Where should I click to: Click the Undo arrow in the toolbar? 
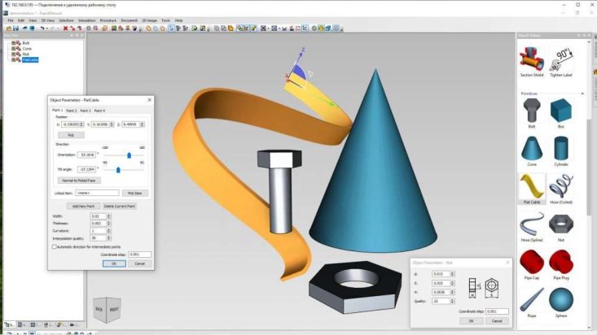pos(42,28)
